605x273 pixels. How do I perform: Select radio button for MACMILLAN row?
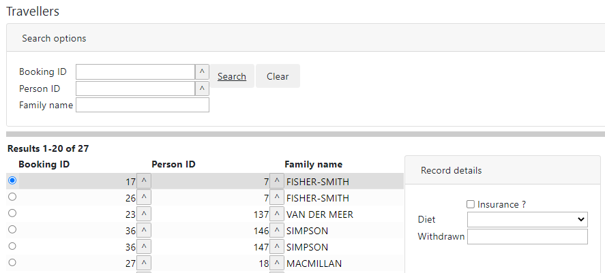tap(12, 262)
